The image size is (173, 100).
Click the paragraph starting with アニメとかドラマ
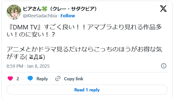click(84, 53)
